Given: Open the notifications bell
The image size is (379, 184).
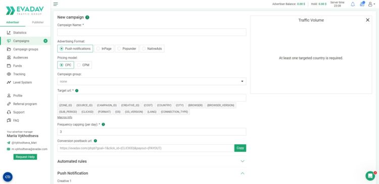Looking at the screenshot, I should pyautogui.click(x=353, y=4).
